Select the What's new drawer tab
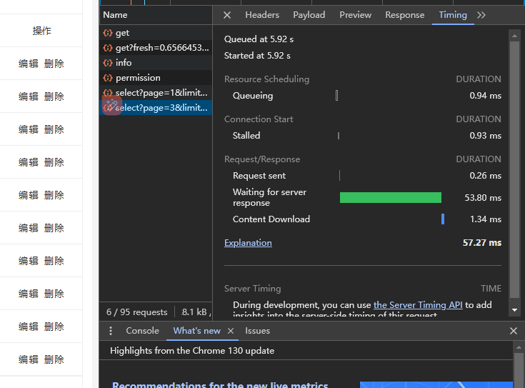The image size is (525, 388). coord(197,331)
